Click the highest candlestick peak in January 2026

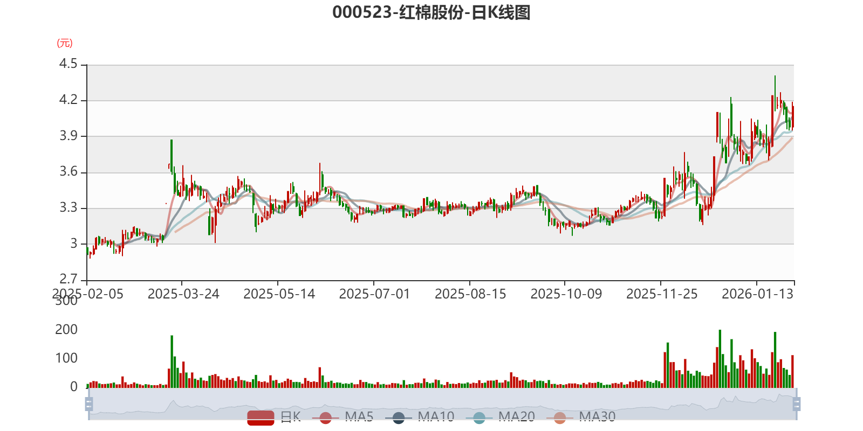[x=775, y=93]
